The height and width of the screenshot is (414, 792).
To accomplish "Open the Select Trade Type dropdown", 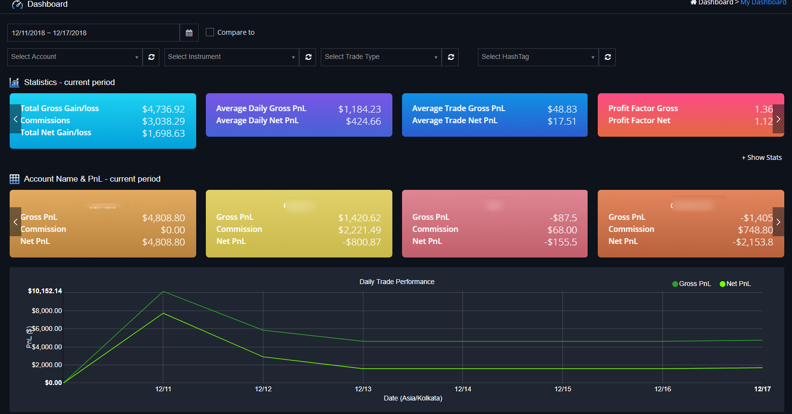I will coord(381,57).
